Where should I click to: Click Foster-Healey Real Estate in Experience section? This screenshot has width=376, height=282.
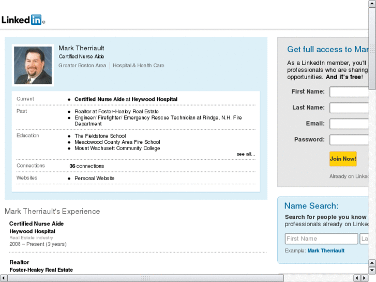(41, 270)
